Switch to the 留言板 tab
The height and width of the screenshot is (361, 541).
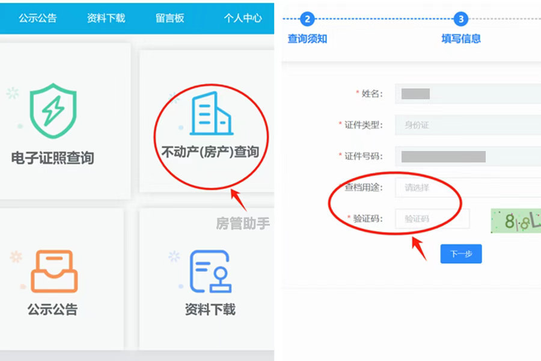coord(170,18)
